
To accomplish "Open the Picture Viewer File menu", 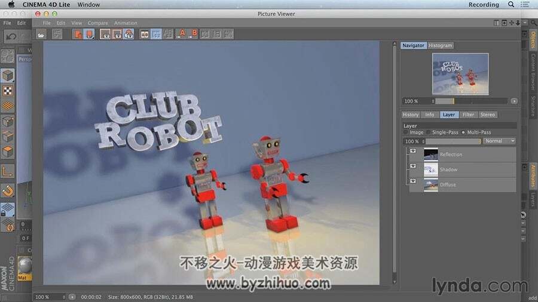I will tap(46, 23).
